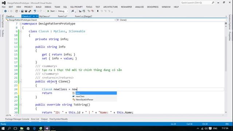Open File Explorer from the taskbar
The image size is (233, 131).
pyautogui.click(x=22, y=128)
